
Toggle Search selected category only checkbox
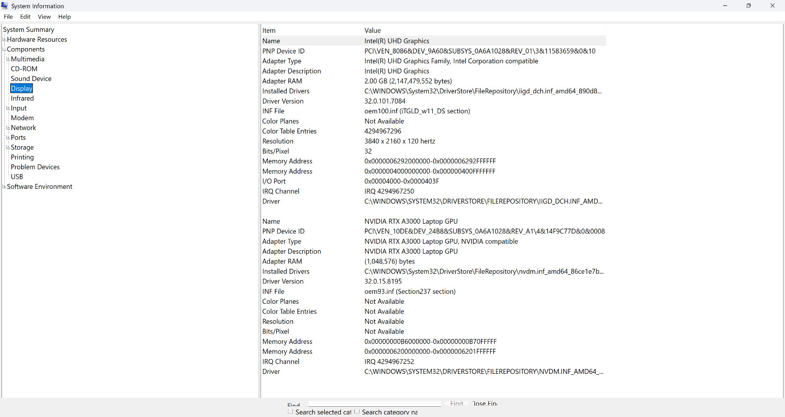(x=290, y=412)
